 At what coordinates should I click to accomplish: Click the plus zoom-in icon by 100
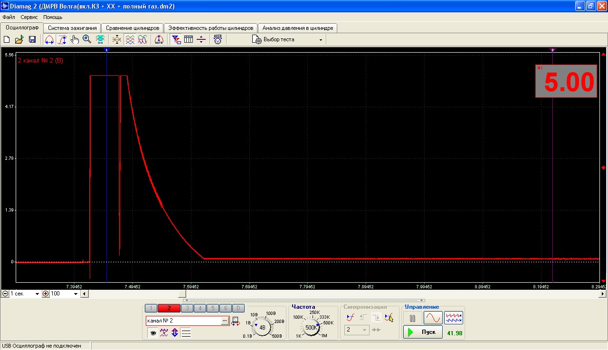(46, 294)
